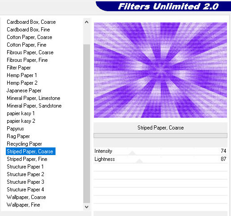Viewport: 231px width, 216px height.
Task: Select Japanese Paper from the list
Action: click(x=24, y=91)
